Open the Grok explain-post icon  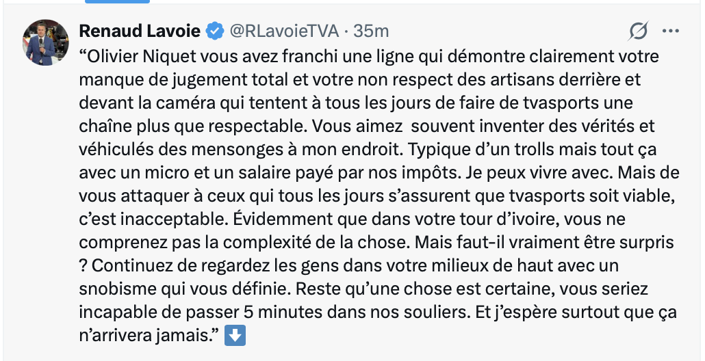pyautogui.click(x=638, y=31)
